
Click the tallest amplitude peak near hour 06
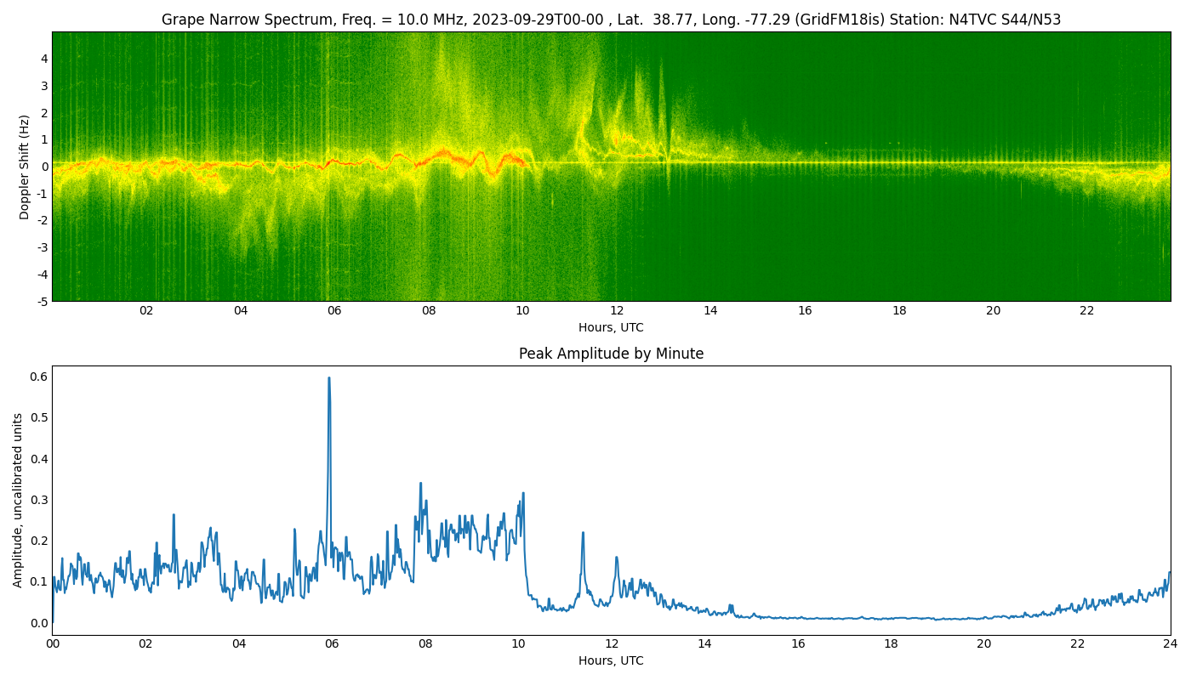click(329, 378)
